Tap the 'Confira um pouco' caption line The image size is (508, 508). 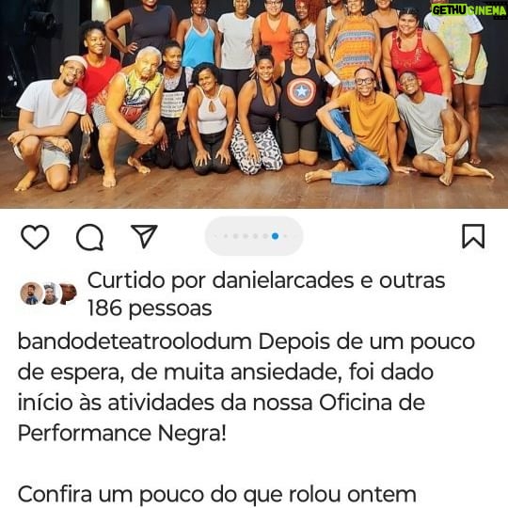pyautogui.click(x=216, y=495)
